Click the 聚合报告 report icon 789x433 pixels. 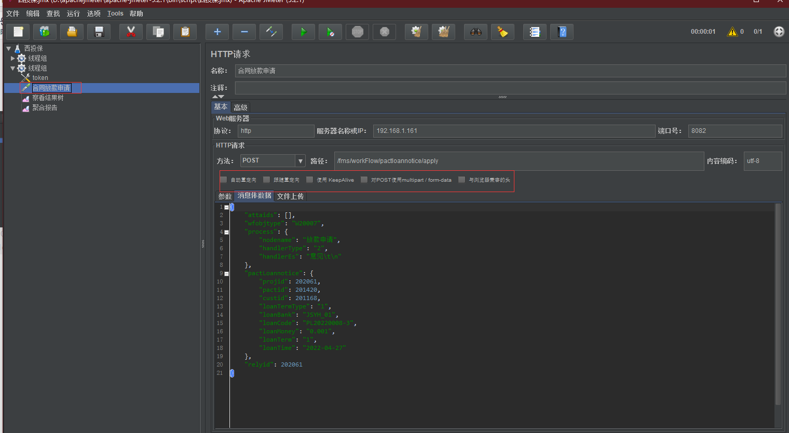(x=25, y=108)
